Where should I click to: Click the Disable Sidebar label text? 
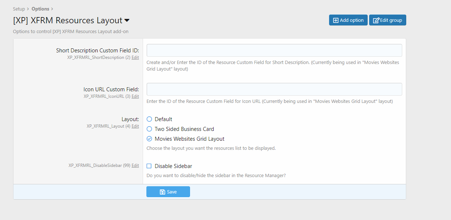[173, 166]
